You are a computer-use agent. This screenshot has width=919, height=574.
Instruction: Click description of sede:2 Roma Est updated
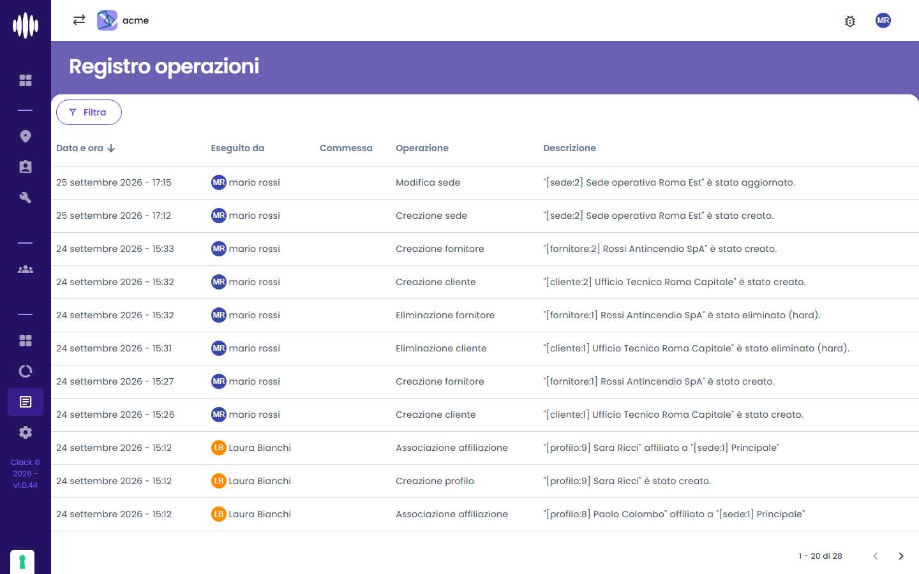(x=669, y=182)
